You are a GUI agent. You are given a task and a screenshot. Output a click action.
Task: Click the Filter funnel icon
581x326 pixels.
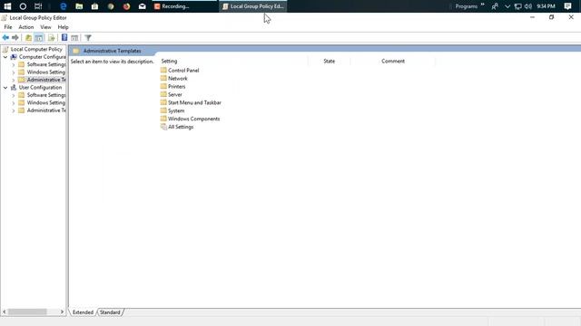[88, 38]
